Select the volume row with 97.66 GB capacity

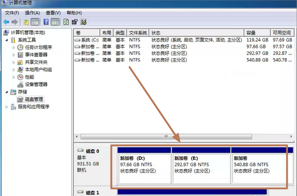(x=184, y=47)
